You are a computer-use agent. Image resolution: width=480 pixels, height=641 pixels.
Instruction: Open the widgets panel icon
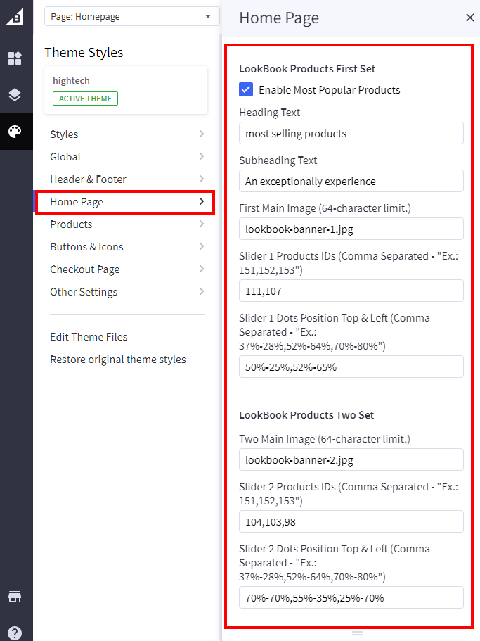[15, 58]
